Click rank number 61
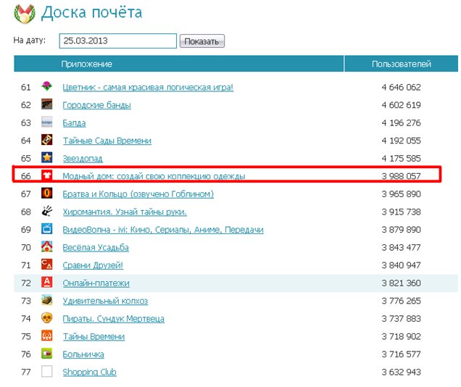Viewport: 461px width, 387px height. coord(26,87)
